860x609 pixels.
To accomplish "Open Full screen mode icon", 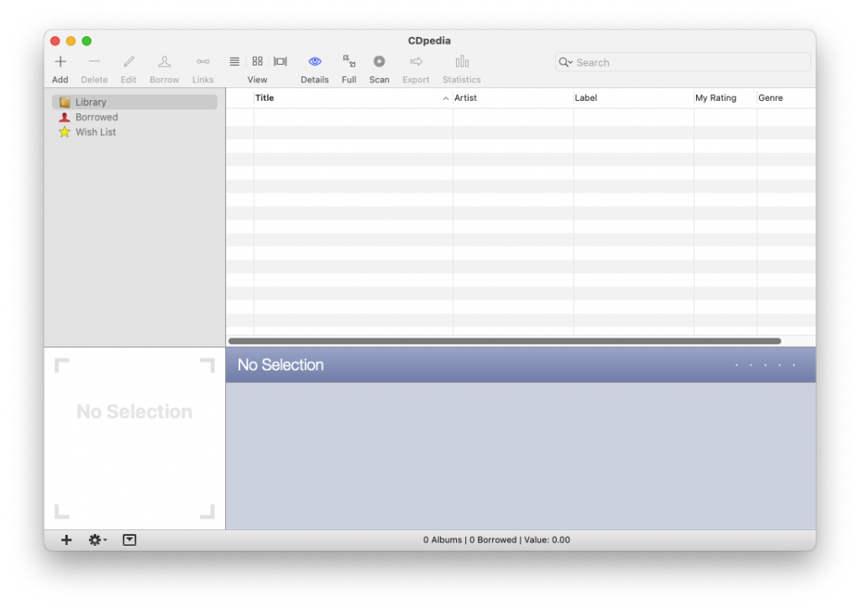I will [349, 61].
